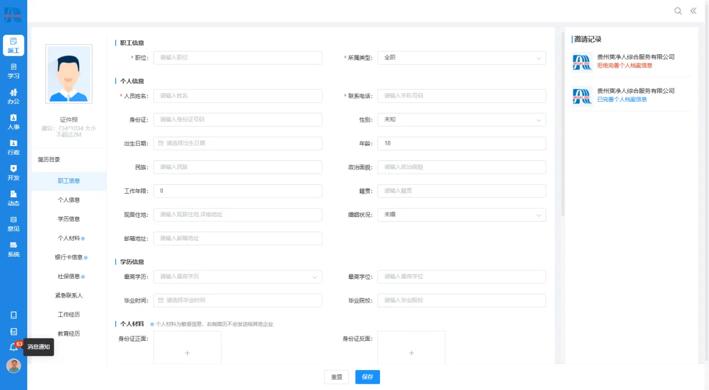Screen dimensions: 709x390
Task: Open the 出生日期 date picker
Action: [238, 143]
